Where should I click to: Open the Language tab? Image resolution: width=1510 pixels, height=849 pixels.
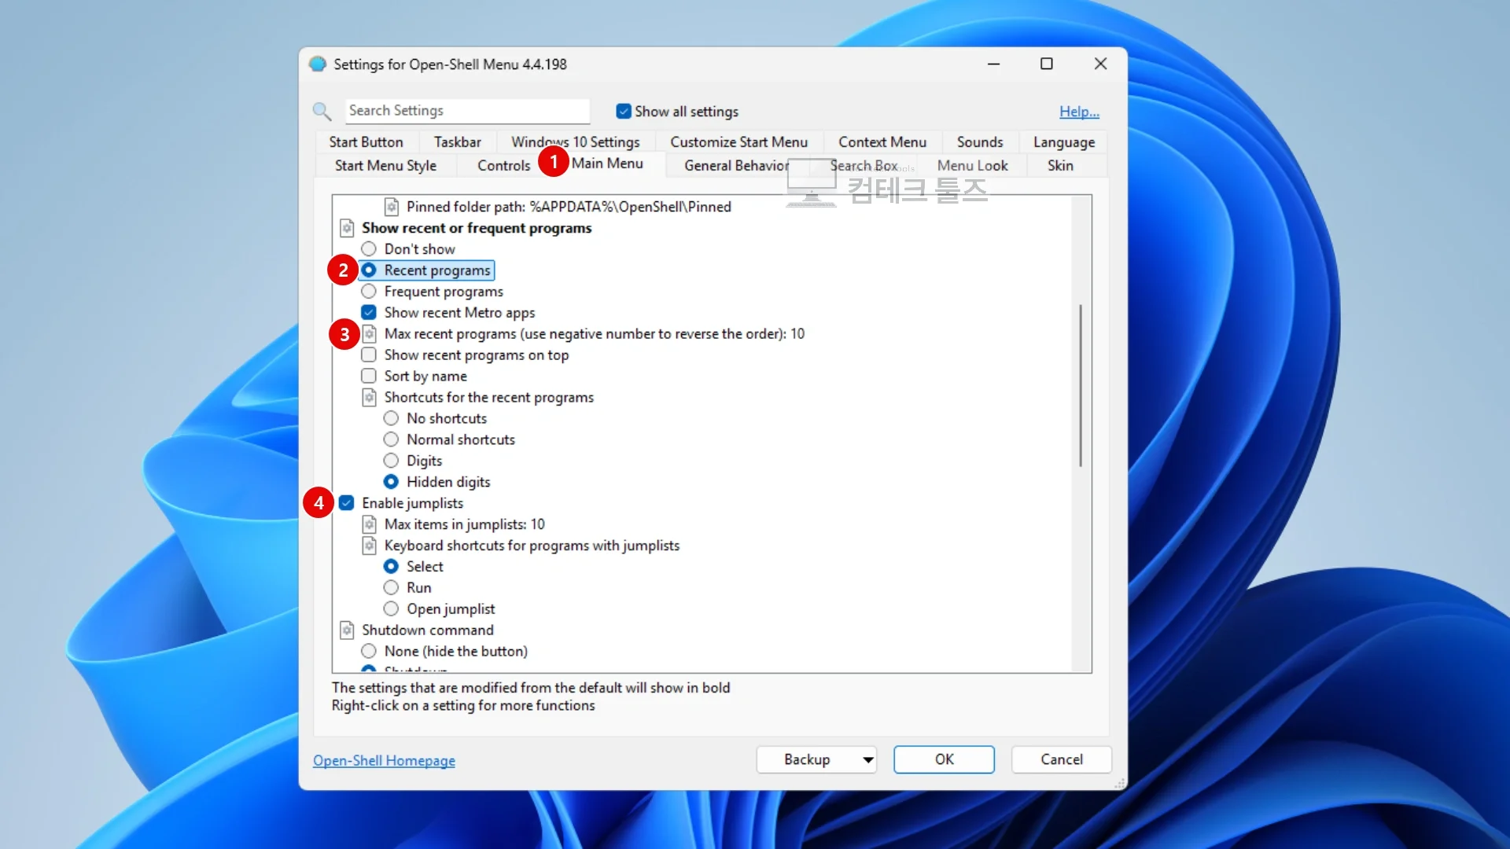click(1063, 142)
